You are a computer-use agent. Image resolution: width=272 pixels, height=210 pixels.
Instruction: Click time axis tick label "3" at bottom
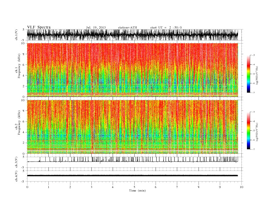pos(92,187)
